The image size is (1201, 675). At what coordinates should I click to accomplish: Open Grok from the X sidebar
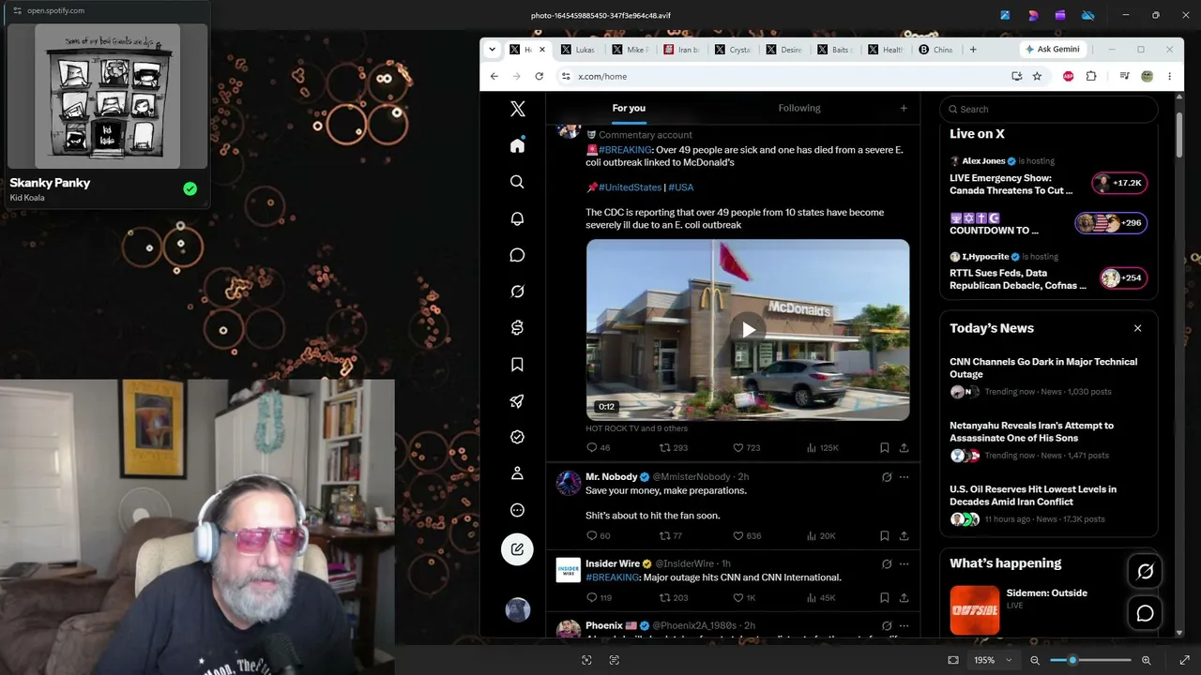click(x=517, y=292)
